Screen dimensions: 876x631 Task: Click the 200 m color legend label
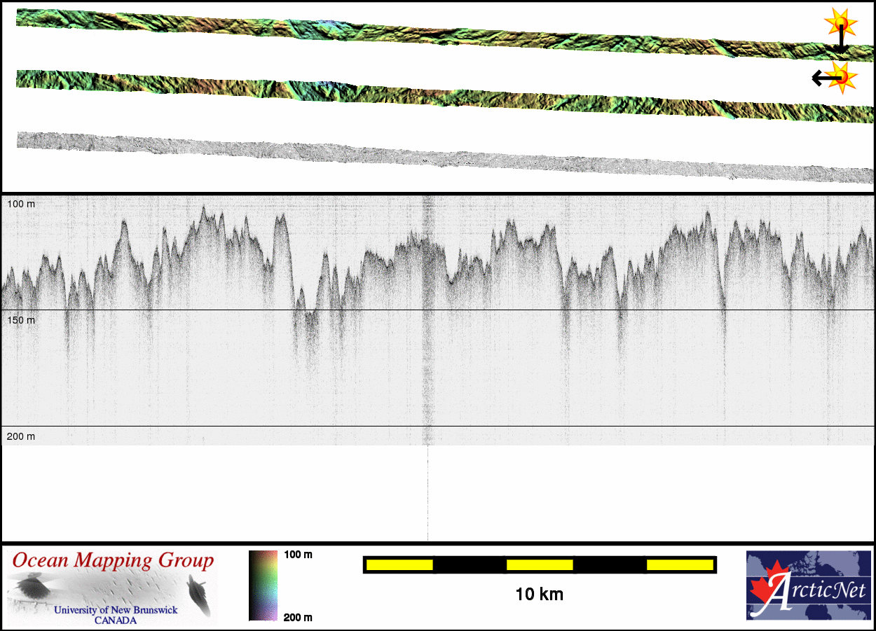[298, 617]
